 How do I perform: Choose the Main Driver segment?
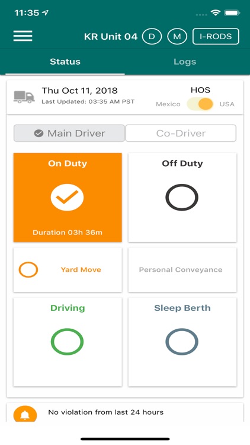coord(69,133)
